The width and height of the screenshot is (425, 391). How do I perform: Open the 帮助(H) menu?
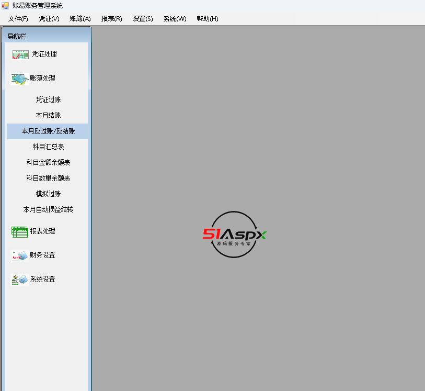(x=208, y=19)
